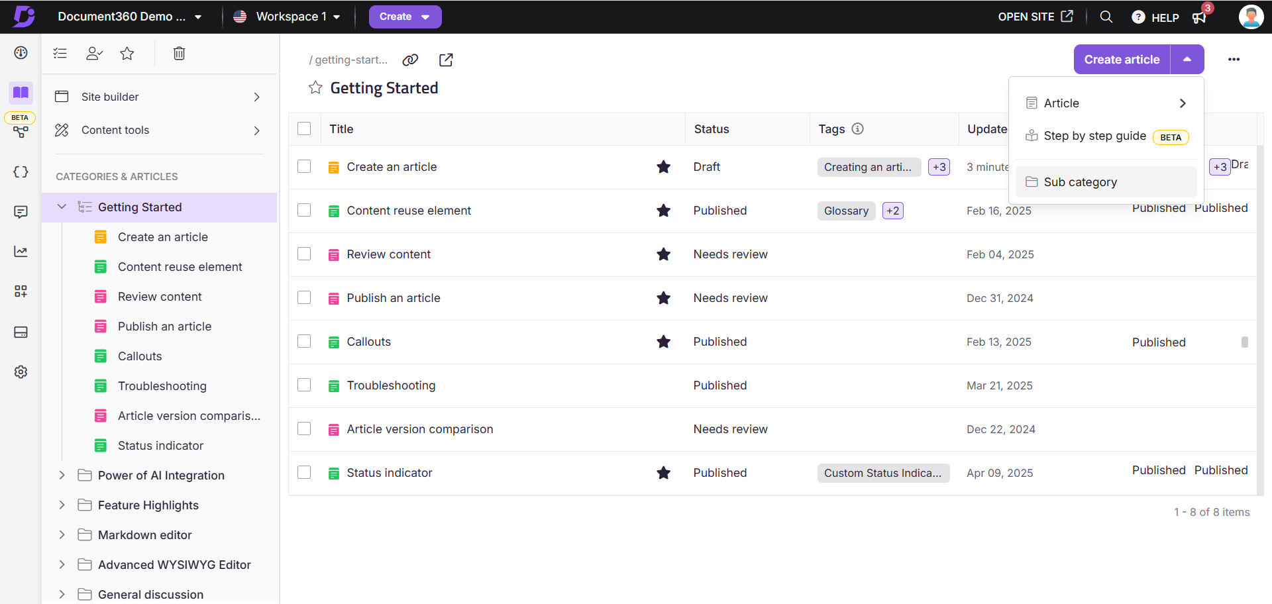Expand the Advanced WYSIWYG Editor category

point(62,564)
